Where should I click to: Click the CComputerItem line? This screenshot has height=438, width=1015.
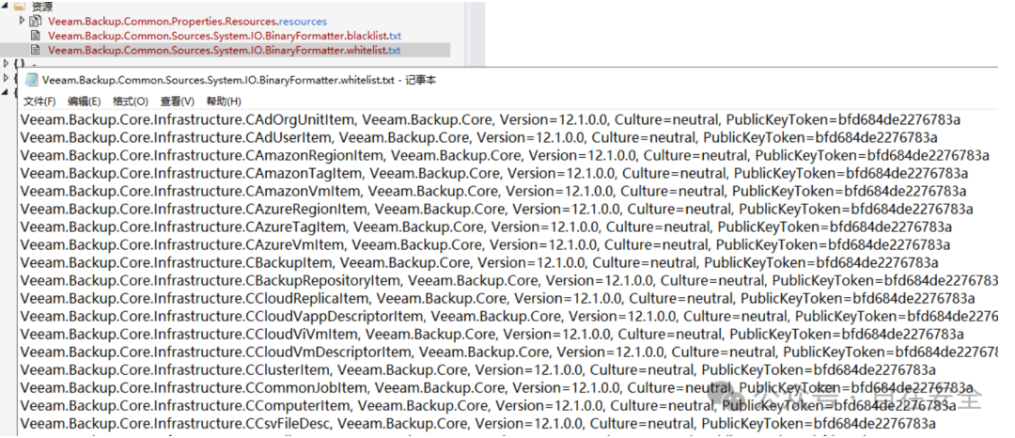pyautogui.click(x=488, y=406)
